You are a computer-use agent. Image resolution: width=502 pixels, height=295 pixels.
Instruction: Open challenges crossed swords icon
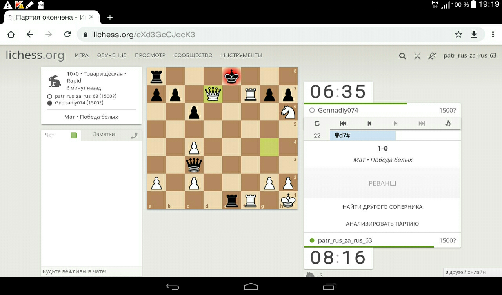417,56
